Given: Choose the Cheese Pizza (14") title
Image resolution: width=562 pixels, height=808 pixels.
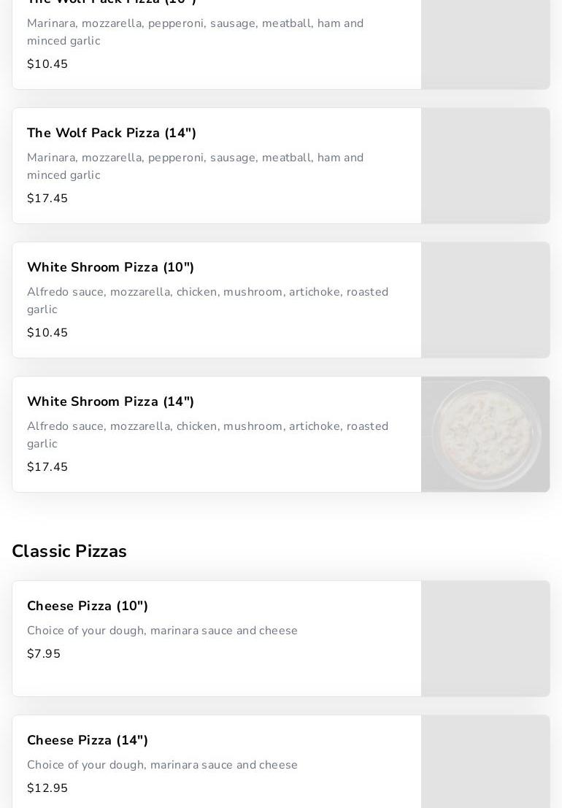Looking at the screenshot, I should 88,740.
